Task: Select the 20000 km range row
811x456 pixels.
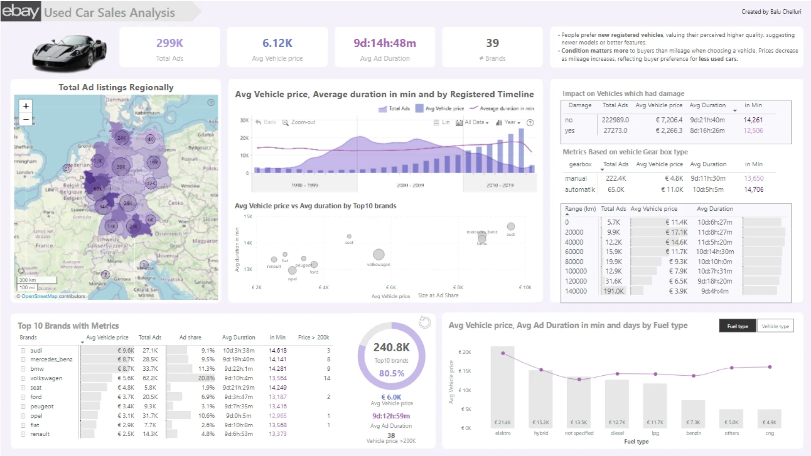Action: [675, 232]
